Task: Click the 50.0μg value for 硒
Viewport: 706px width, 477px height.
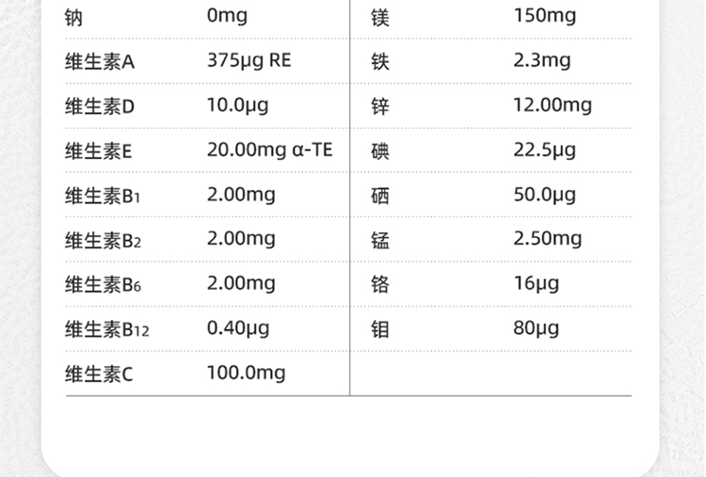Action: pyautogui.click(x=544, y=195)
